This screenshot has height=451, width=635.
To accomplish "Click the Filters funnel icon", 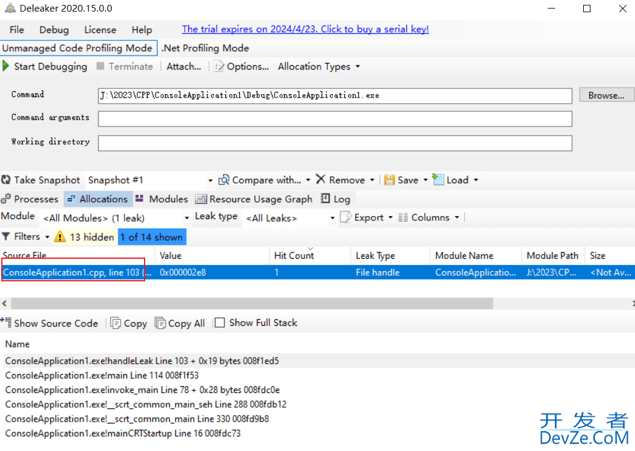I will click(x=5, y=236).
